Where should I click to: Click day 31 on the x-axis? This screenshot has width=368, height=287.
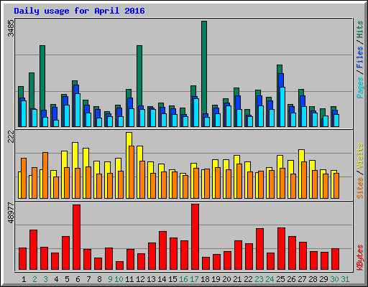pyautogui.click(x=345, y=279)
